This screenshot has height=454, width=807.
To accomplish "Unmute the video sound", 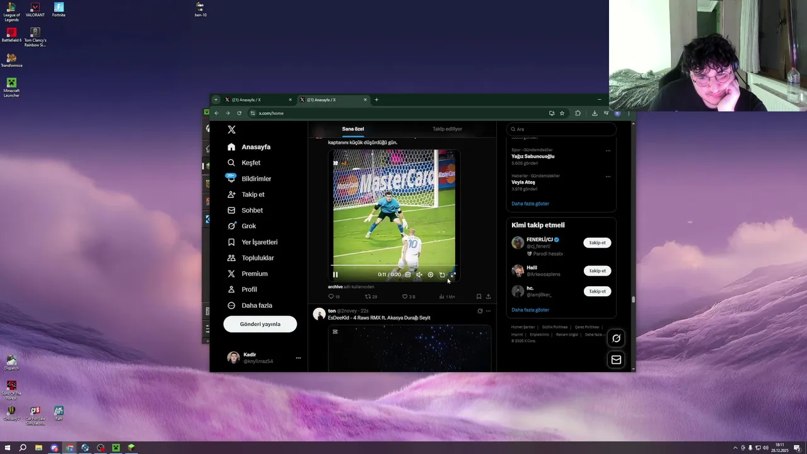I will (419, 274).
